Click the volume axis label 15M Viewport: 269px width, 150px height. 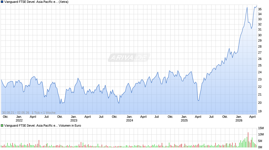click(261, 128)
